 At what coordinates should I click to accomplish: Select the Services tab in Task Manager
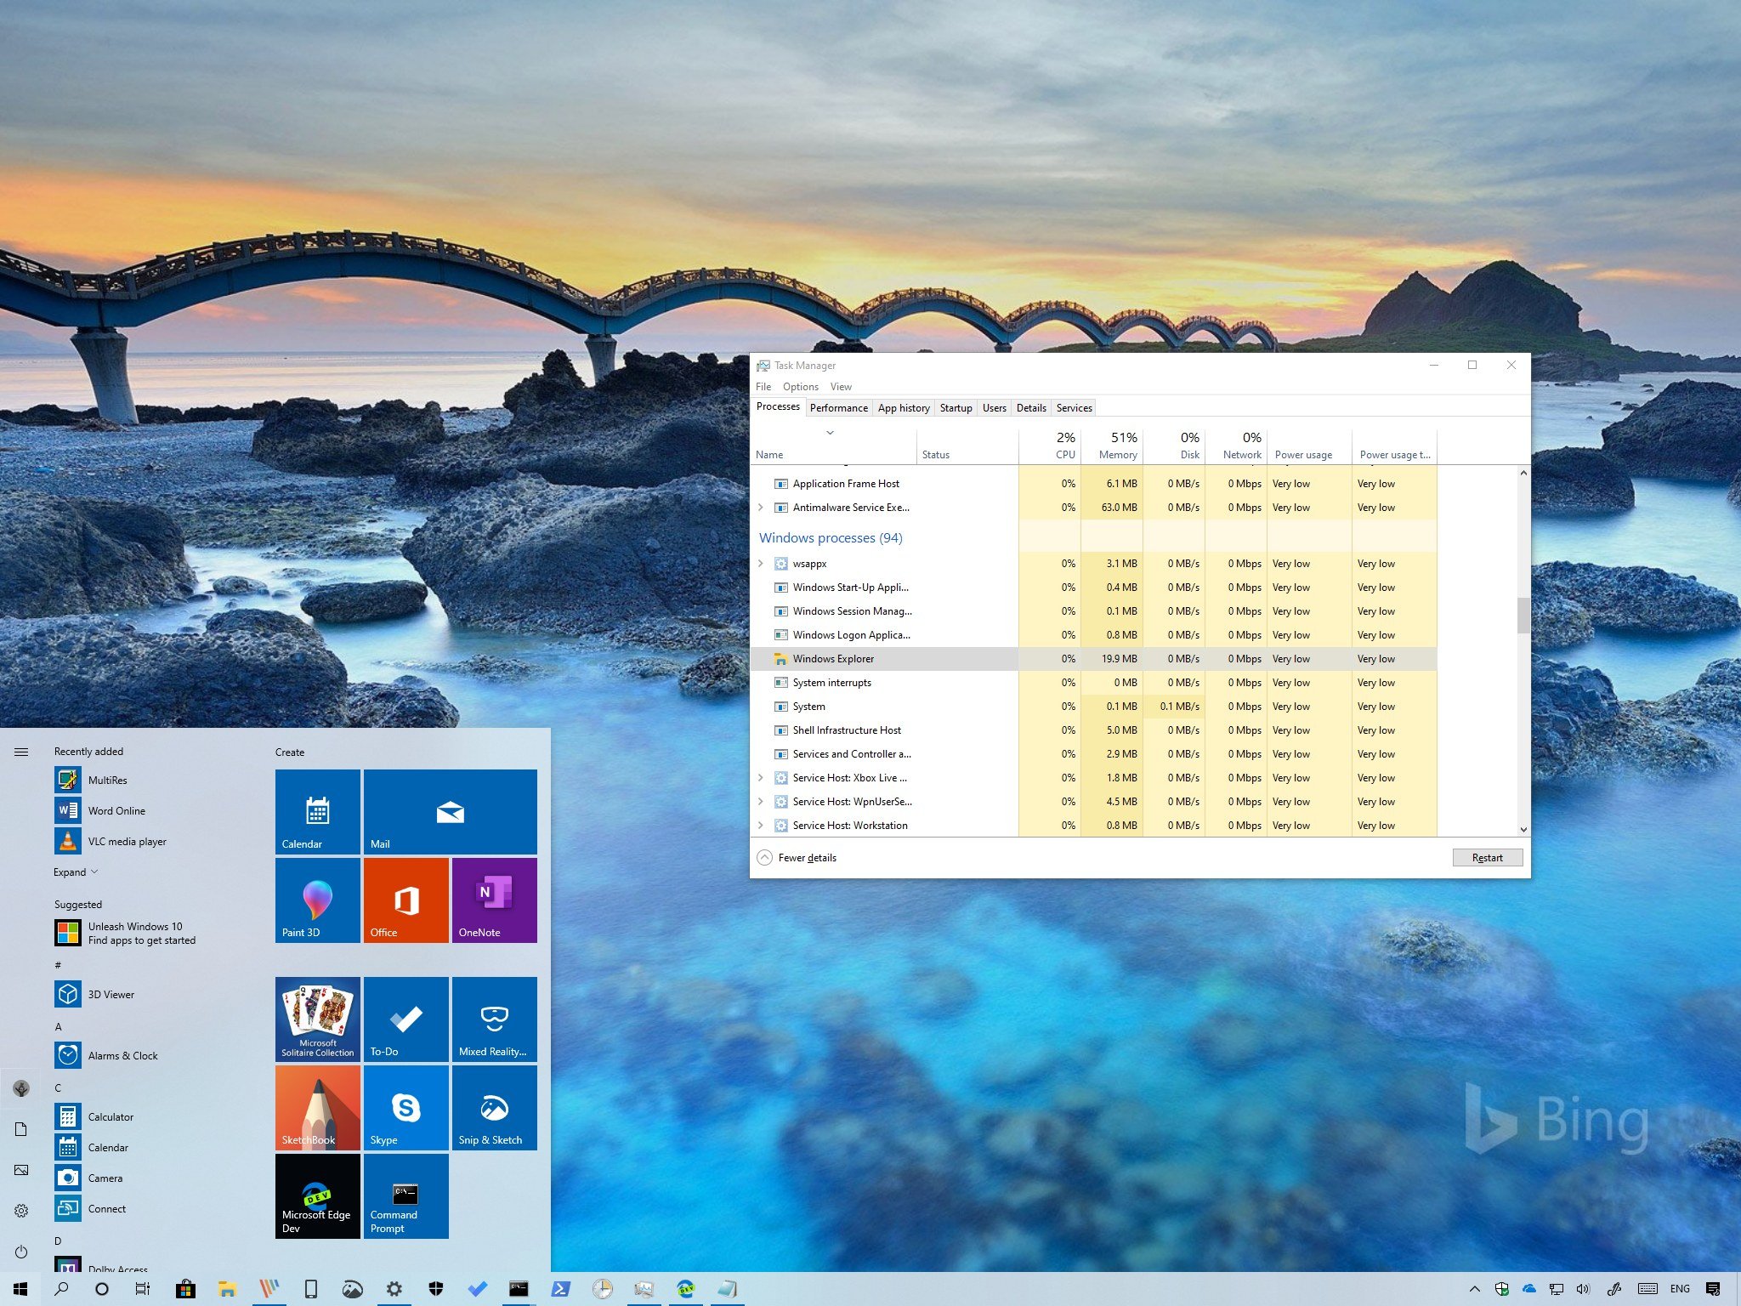1074,407
